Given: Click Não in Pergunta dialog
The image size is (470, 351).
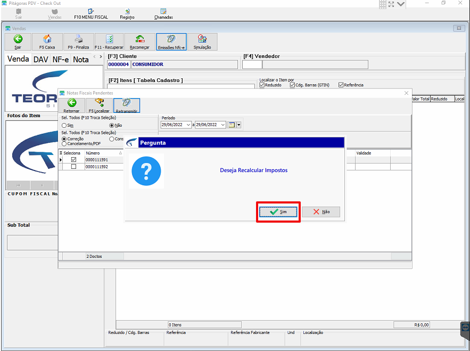Looking at the screenshot, I should coord(321,212).
